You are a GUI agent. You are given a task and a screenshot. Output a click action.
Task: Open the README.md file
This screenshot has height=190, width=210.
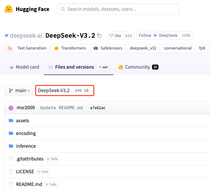click(29, 184)
